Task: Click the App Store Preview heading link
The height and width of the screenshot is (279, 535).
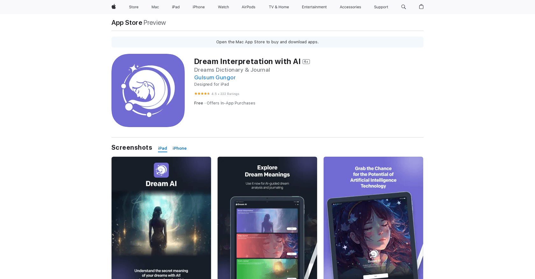Action: click(139, 23)
